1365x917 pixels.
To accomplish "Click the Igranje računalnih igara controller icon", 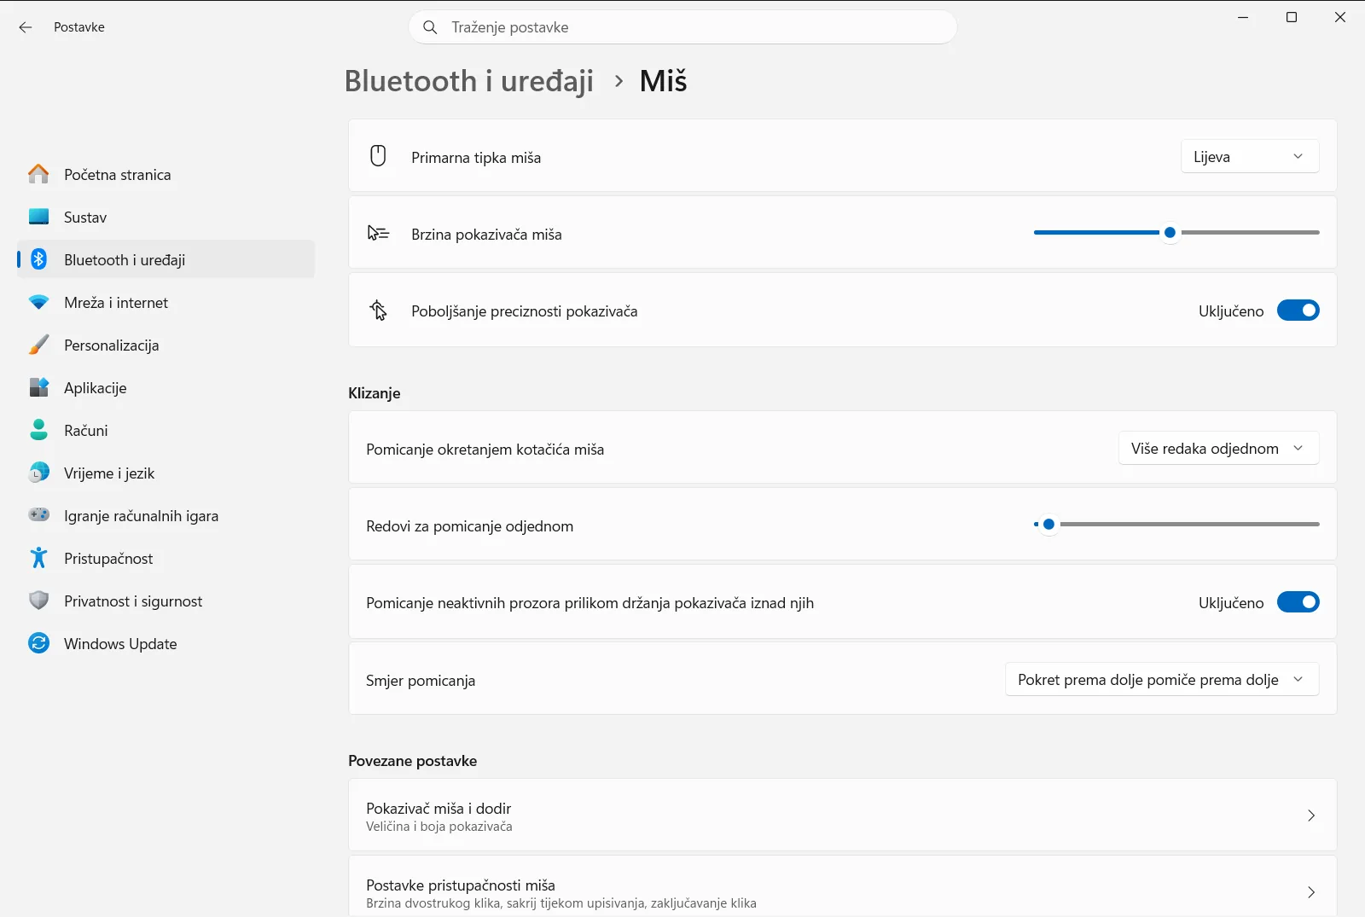I will (38, 515).
